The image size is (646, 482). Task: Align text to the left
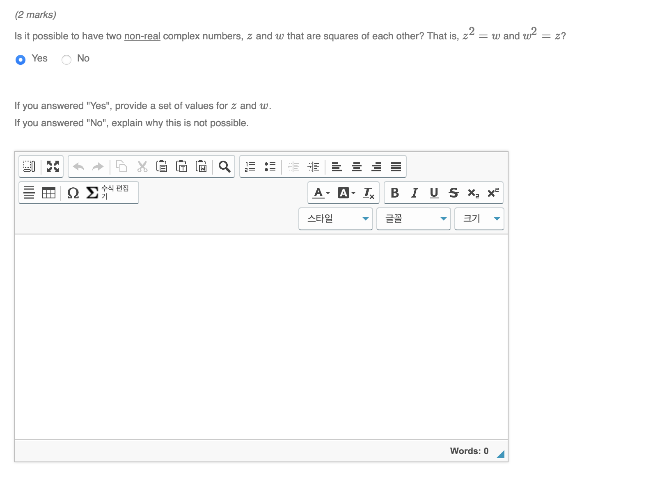337,166
